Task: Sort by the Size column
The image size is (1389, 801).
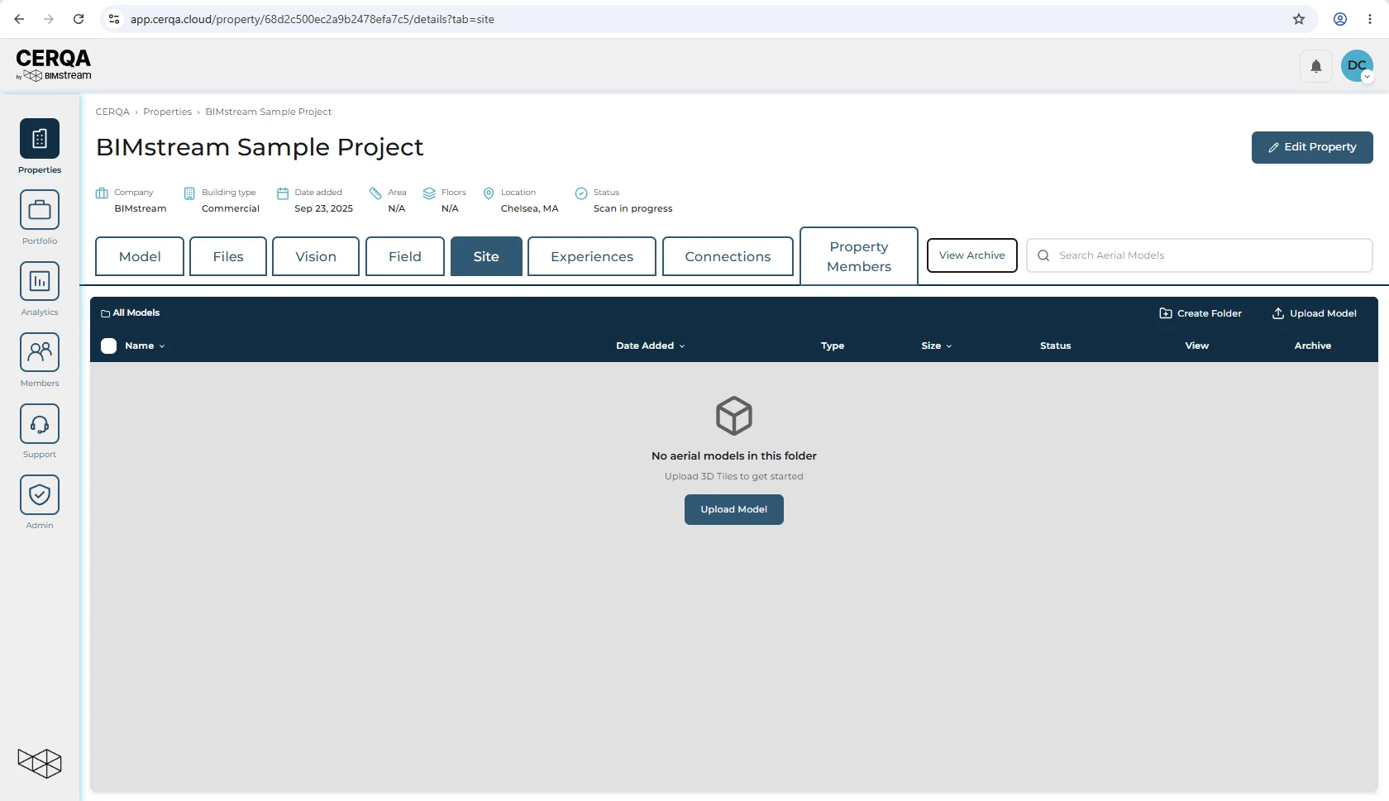Action: point(936,346)
